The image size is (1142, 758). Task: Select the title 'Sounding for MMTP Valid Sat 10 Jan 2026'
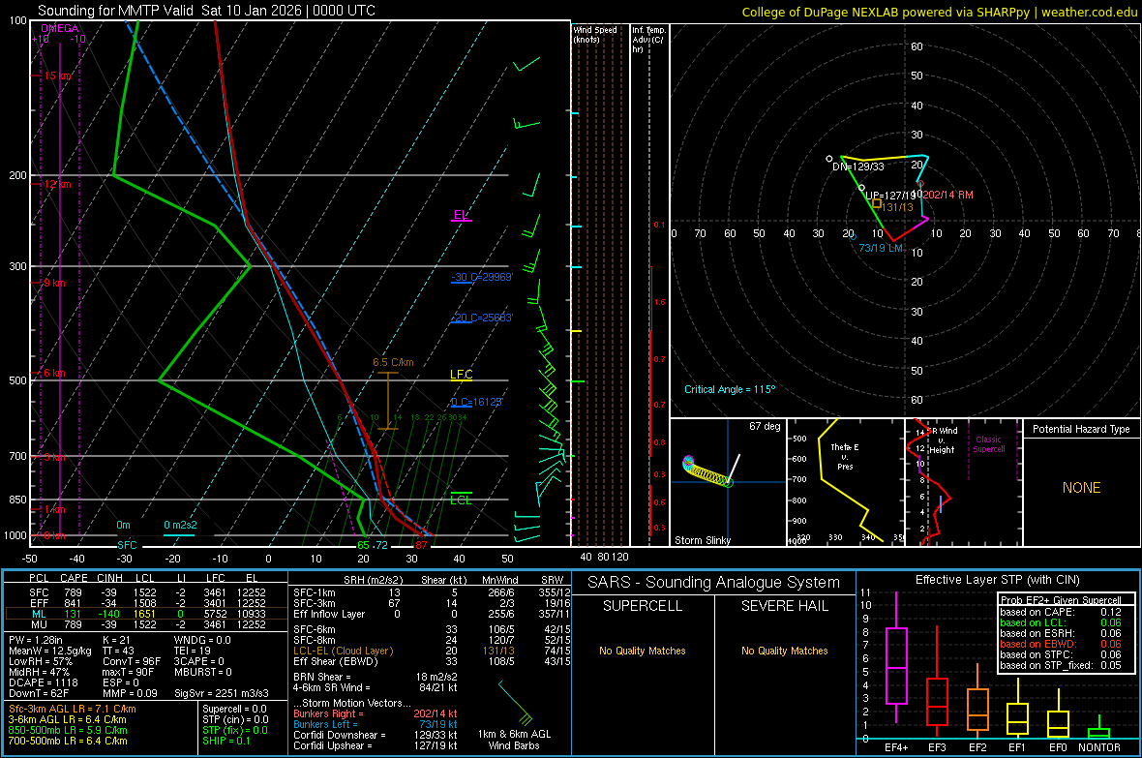pyautogui.click(x=169, y=11)
